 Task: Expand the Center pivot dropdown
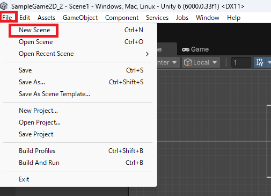(168, 62)
